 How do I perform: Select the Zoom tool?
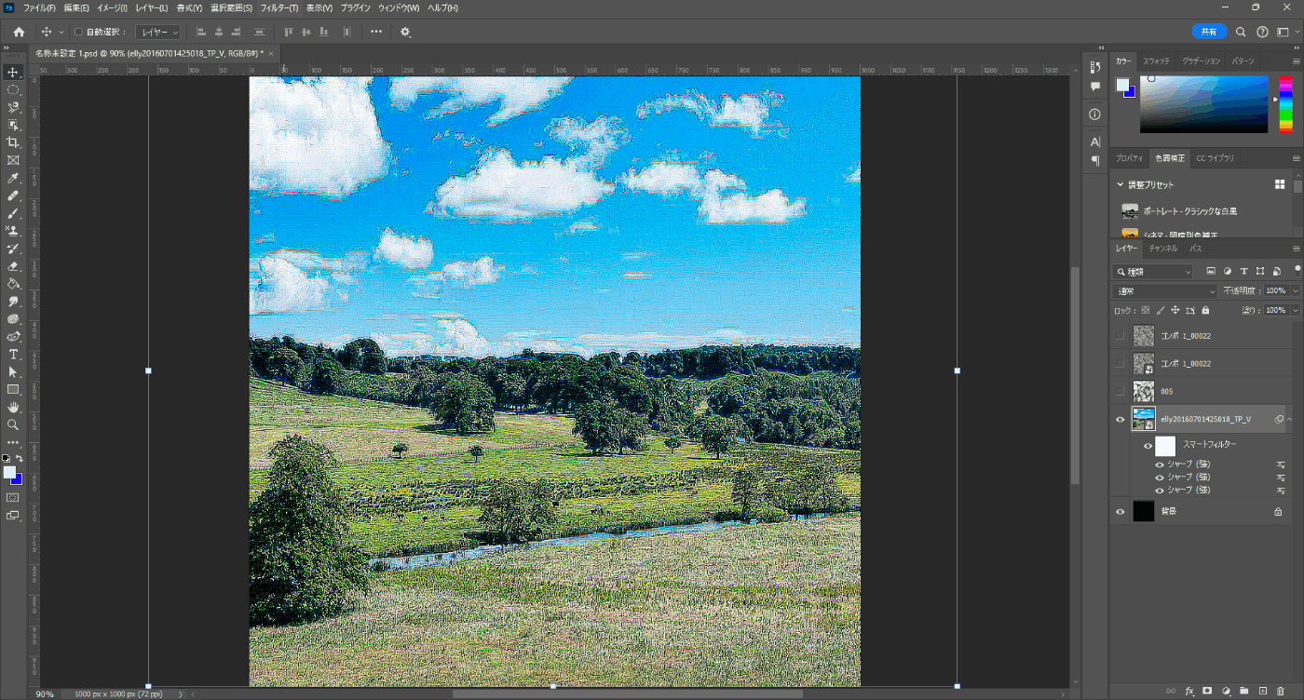[13, 424]
